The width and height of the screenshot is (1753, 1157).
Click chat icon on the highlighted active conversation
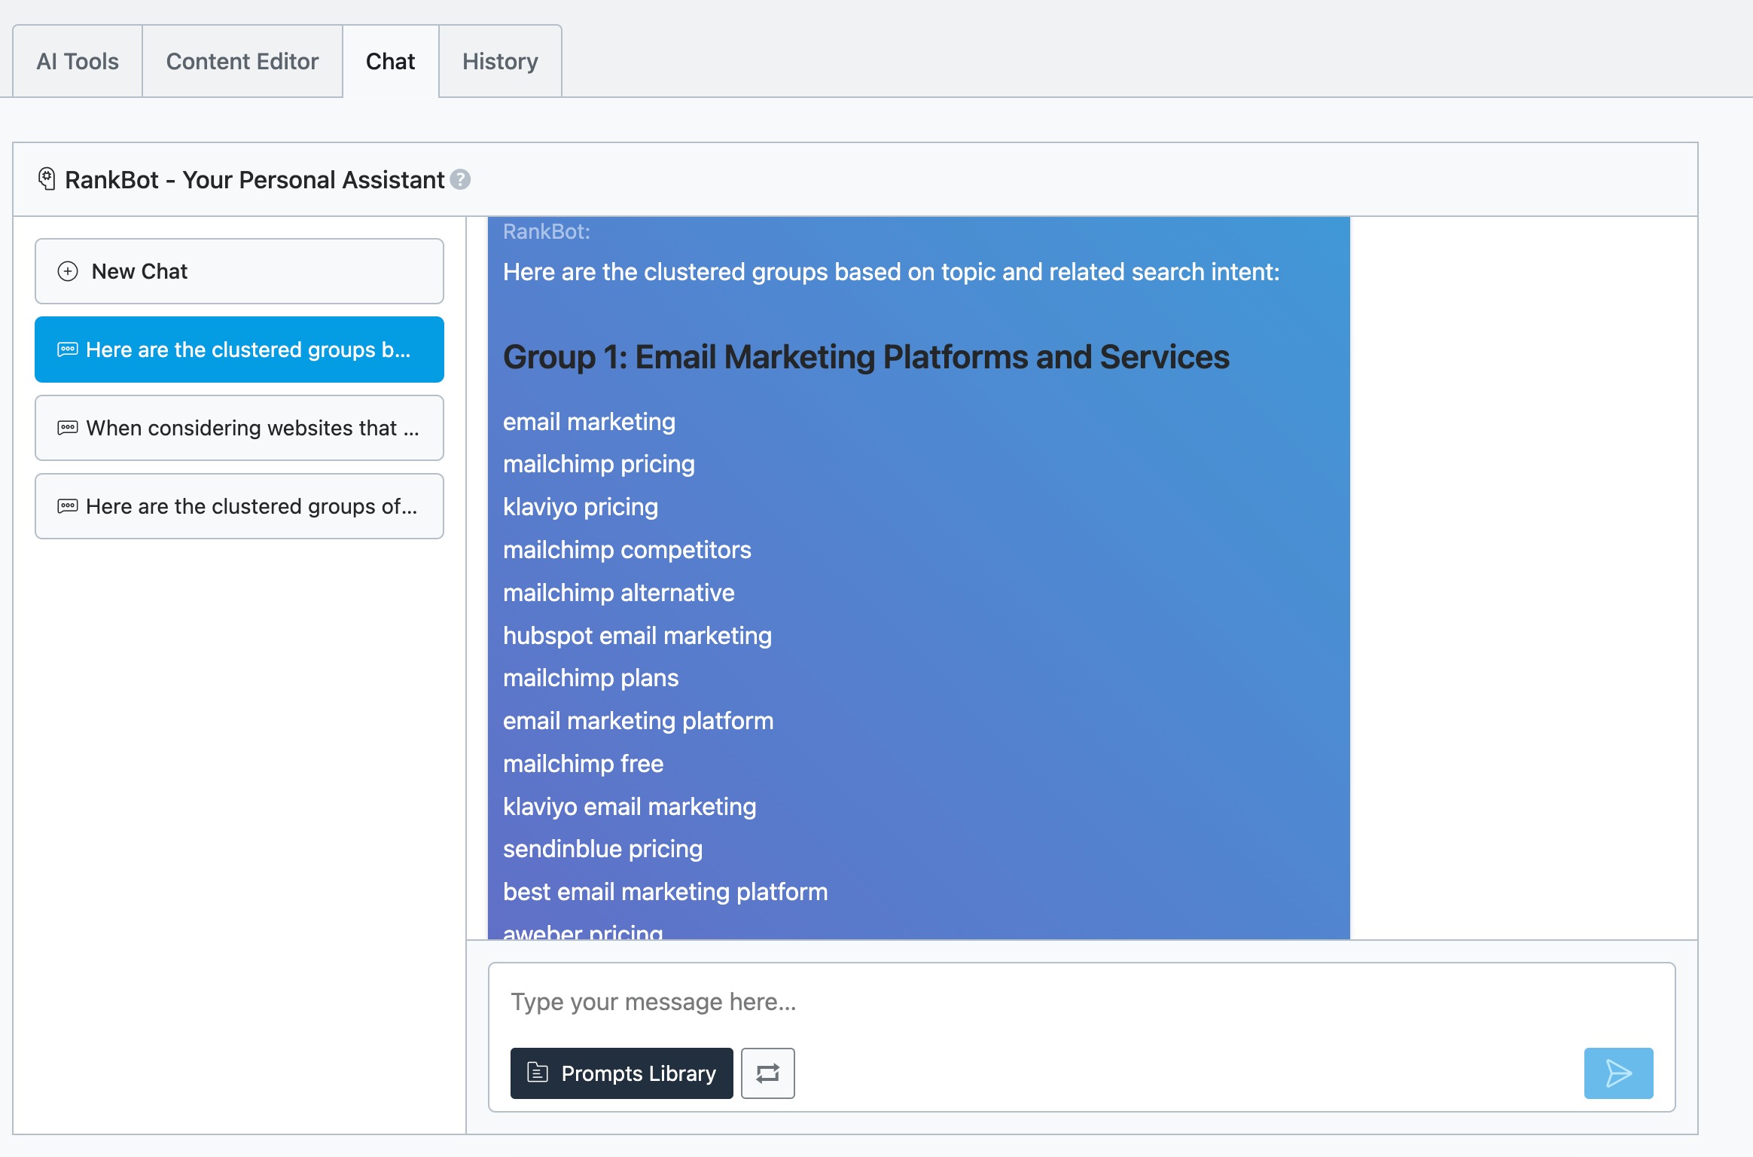point(68,350)
